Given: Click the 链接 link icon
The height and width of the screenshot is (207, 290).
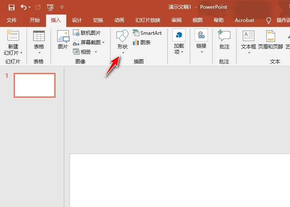Looking at the screenshot, I should tap(201, 35).
